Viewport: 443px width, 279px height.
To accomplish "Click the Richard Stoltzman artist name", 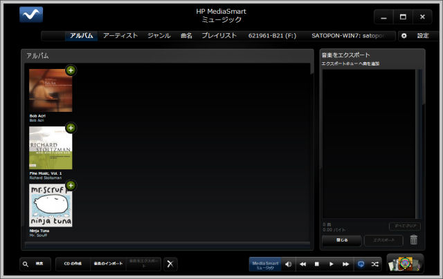I will (x=46, y=177).
